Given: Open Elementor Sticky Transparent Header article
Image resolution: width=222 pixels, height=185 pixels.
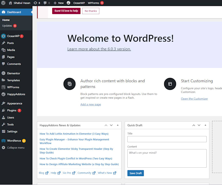Looking at the screenshot, I should coord(76,151).
